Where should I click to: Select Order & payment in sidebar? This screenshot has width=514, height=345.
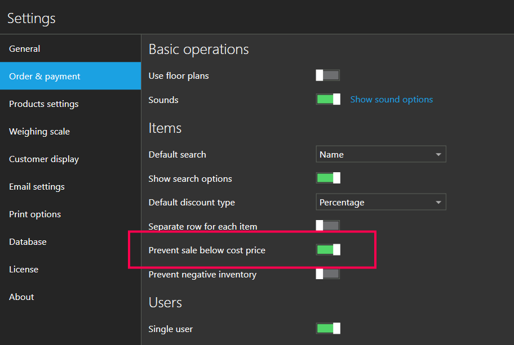(45, 77)
